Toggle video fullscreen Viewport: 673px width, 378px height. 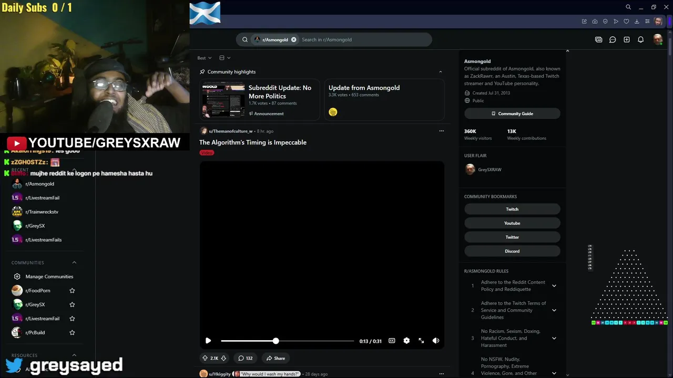click(x=421, y=341)
